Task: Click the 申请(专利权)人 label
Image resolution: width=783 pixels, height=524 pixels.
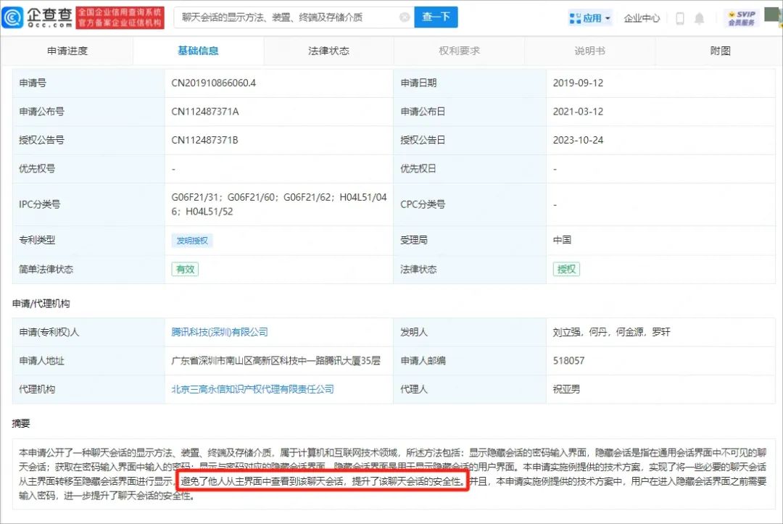Action: click(x=49, y=333)
